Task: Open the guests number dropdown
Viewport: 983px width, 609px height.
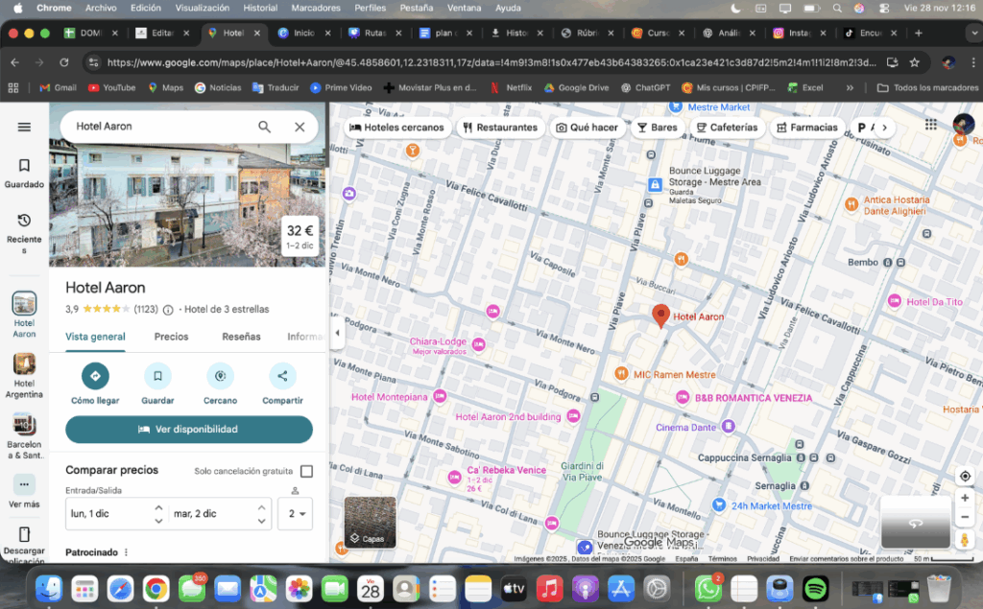Action: pyautogui.click(x=295, y=514)
